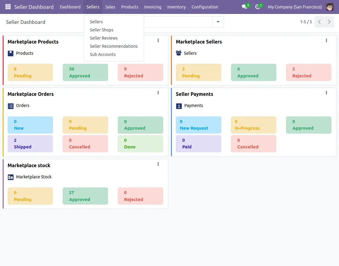Open your user avatar menu

pyautogui.click(x=330, y=7)
